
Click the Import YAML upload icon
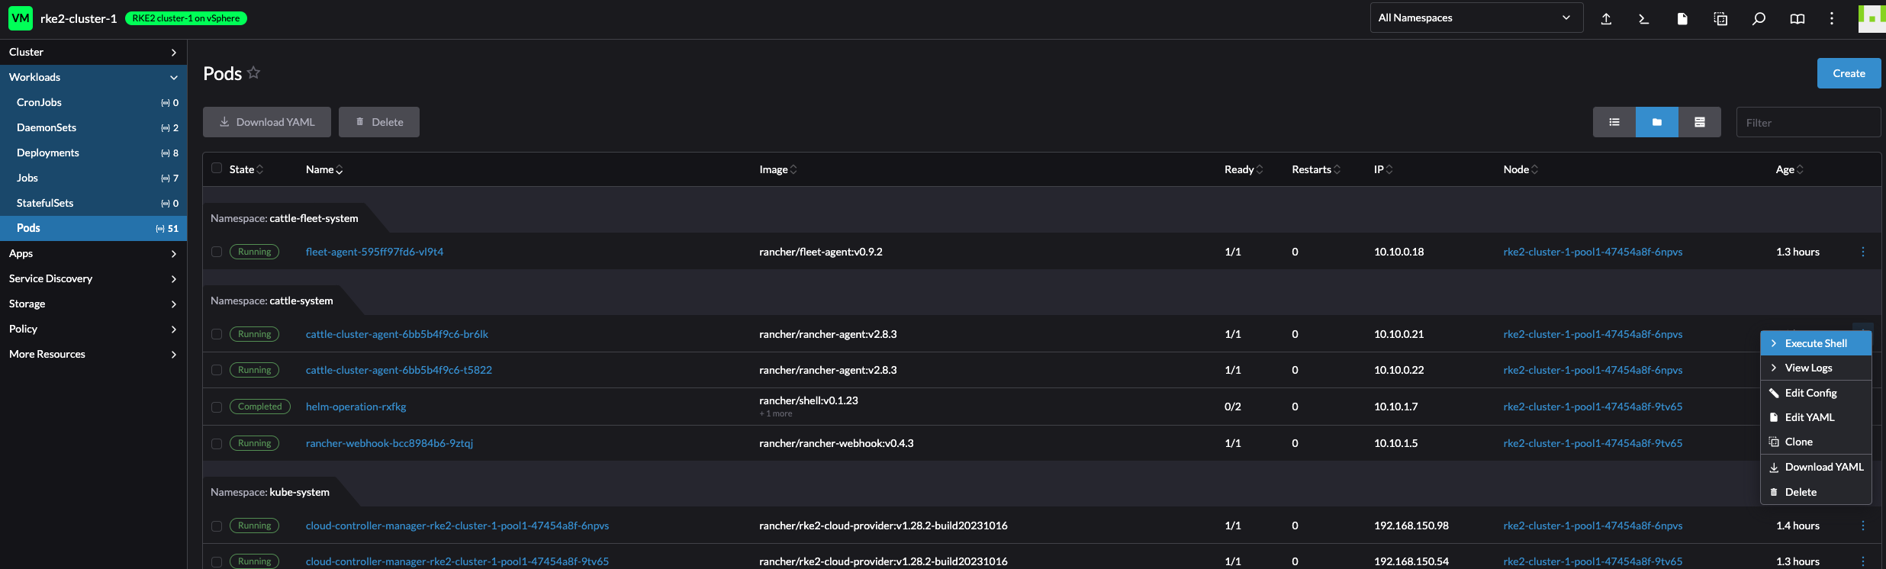(1606, 18)
